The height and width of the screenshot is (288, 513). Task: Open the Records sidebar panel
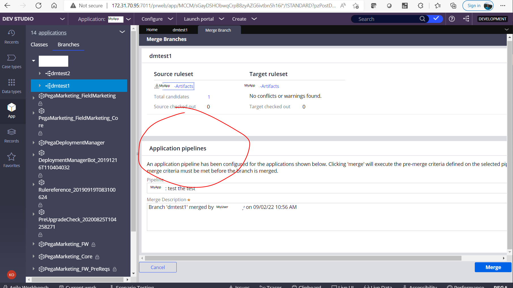[11, 135]
